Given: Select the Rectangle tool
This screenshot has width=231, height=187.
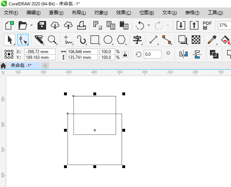Looking at the screenshot, I should [x=95, y=40].
